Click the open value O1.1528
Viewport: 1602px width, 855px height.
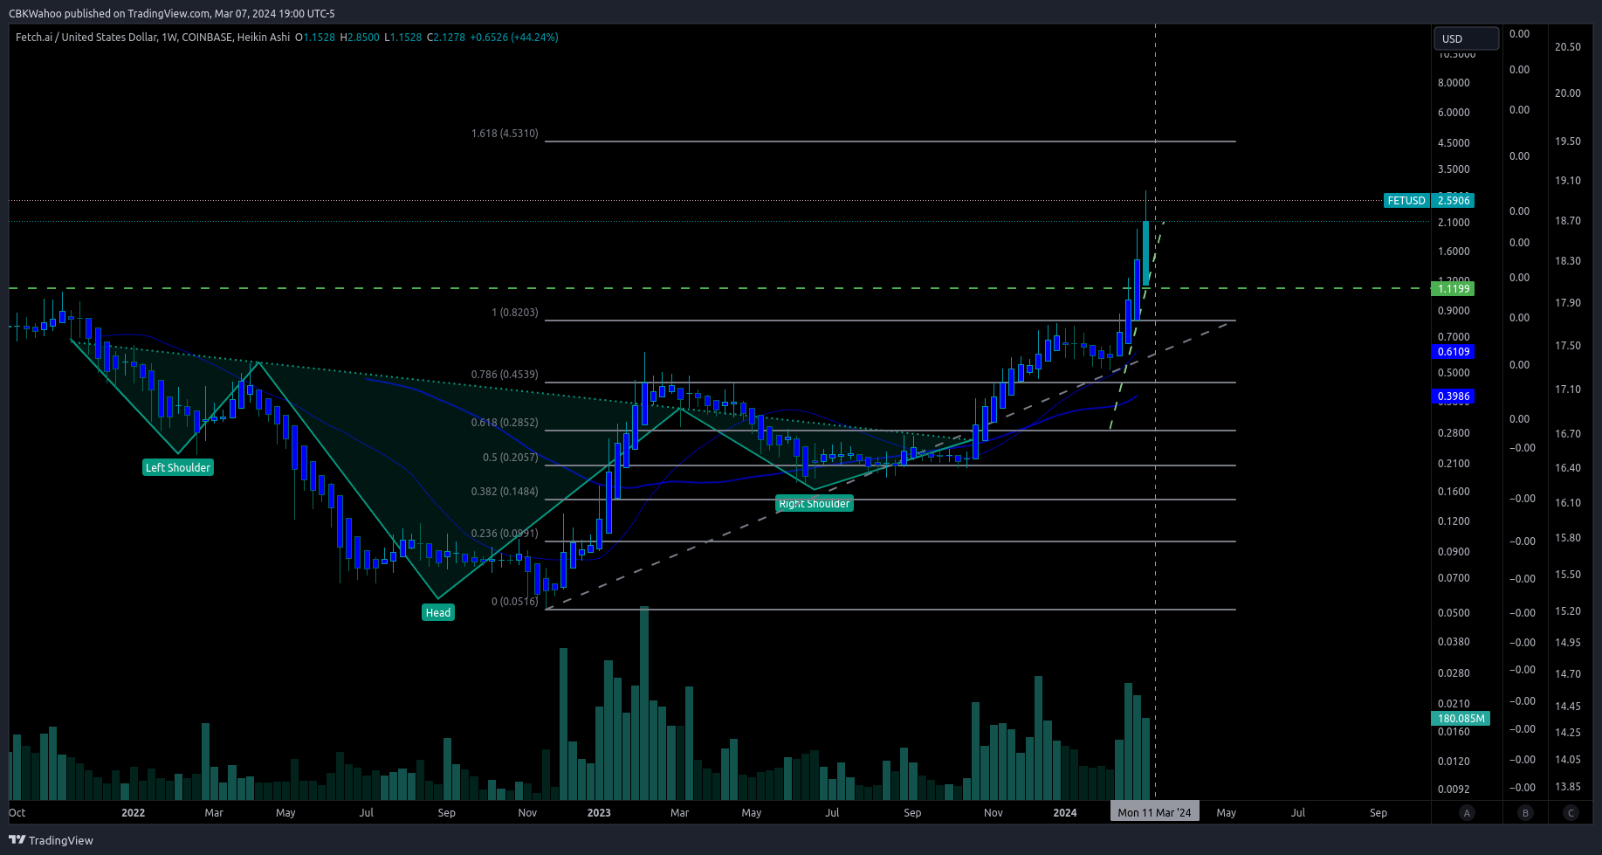click(315, 38)
